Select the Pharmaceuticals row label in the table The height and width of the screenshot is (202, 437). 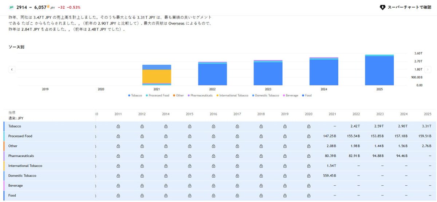coord(21,156)
